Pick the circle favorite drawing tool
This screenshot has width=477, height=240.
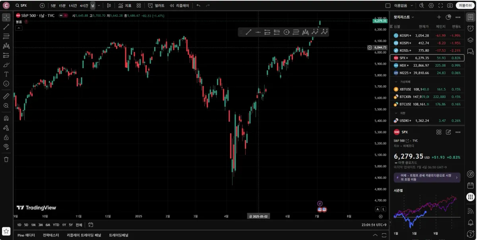coord(287,32)
